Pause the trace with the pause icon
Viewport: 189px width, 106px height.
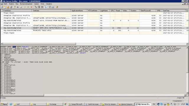tap(28, 7)
